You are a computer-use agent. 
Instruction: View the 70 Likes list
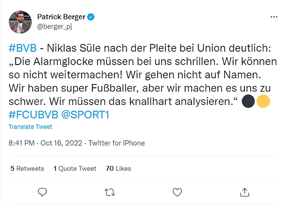(x=118, y=168)
